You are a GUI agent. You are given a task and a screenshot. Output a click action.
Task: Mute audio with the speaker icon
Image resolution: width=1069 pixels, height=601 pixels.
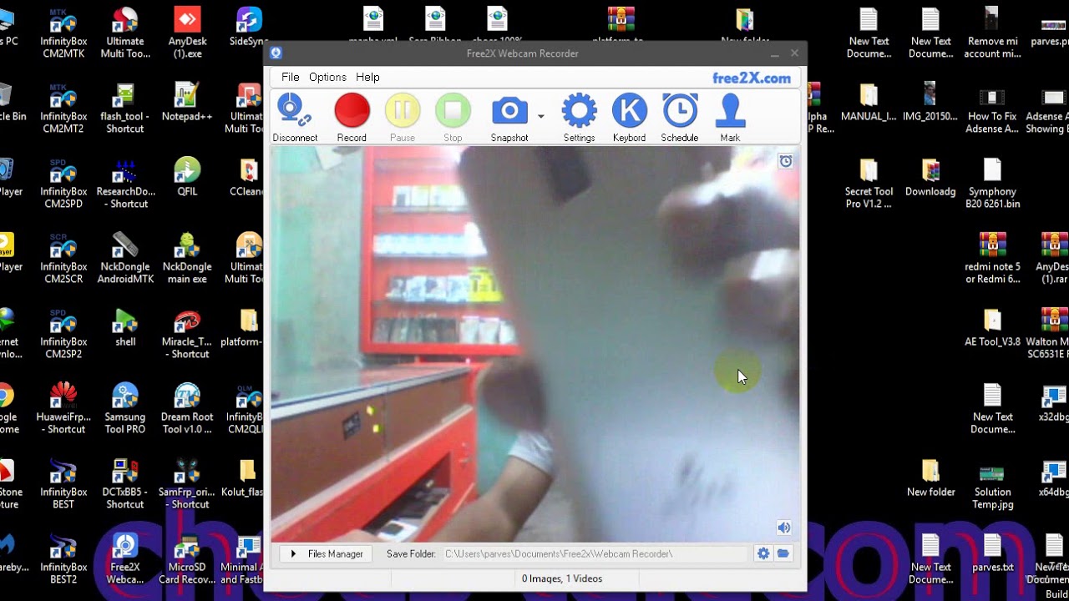(x=783, y=528)
